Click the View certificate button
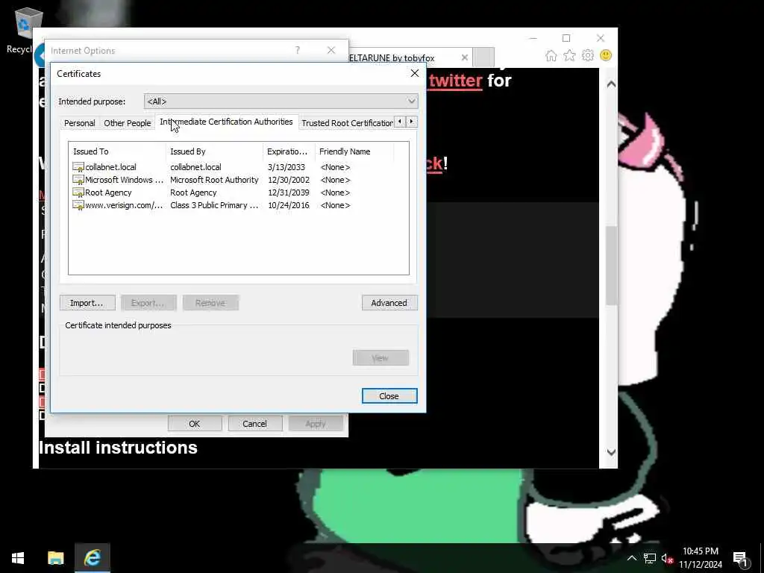Viewport: 764px width, 573px height. [381, 357]
